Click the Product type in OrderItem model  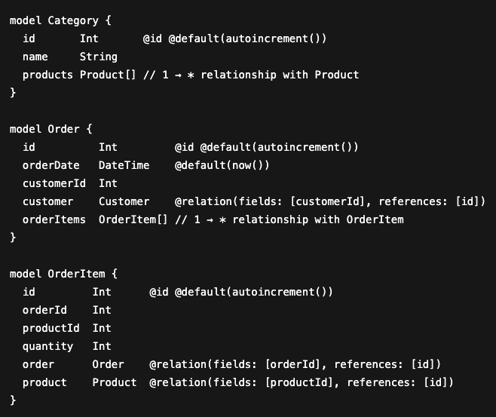pyautogui.click(x=115, y=382)
